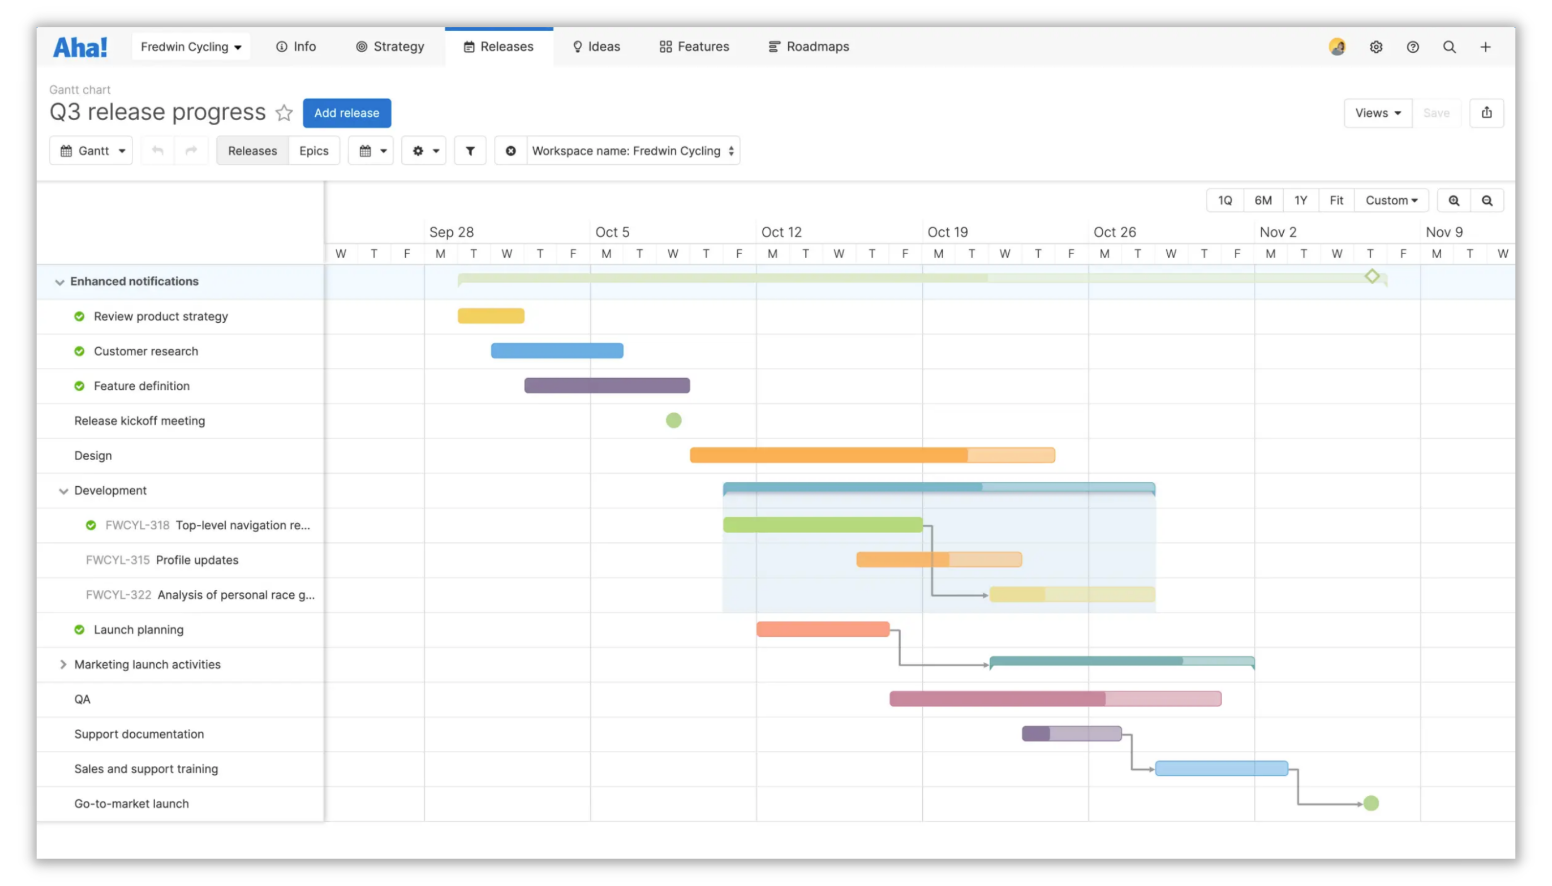Click the Aha! logo
Screen dimensions: 1552x886
coord(80,47)
